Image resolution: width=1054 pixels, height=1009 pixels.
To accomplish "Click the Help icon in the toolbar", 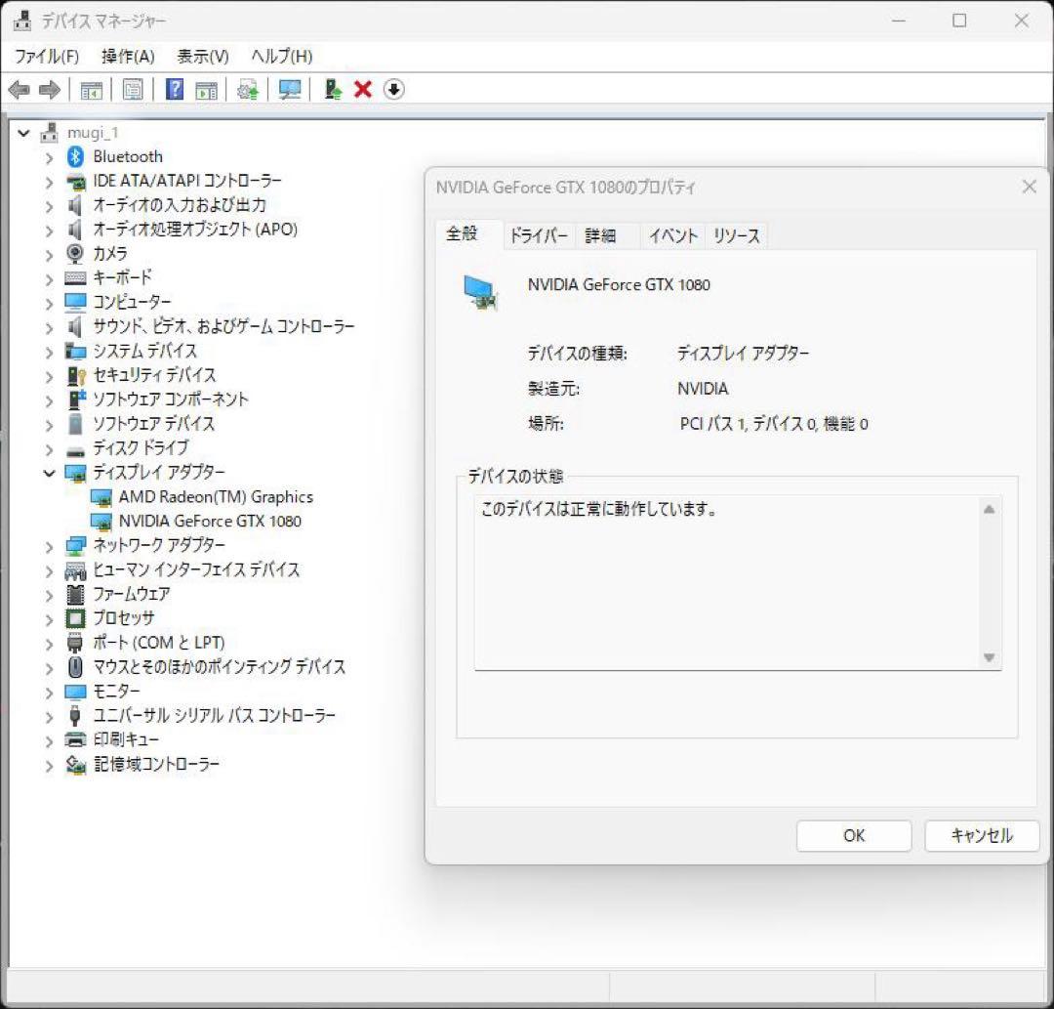I will coord(173,89).
